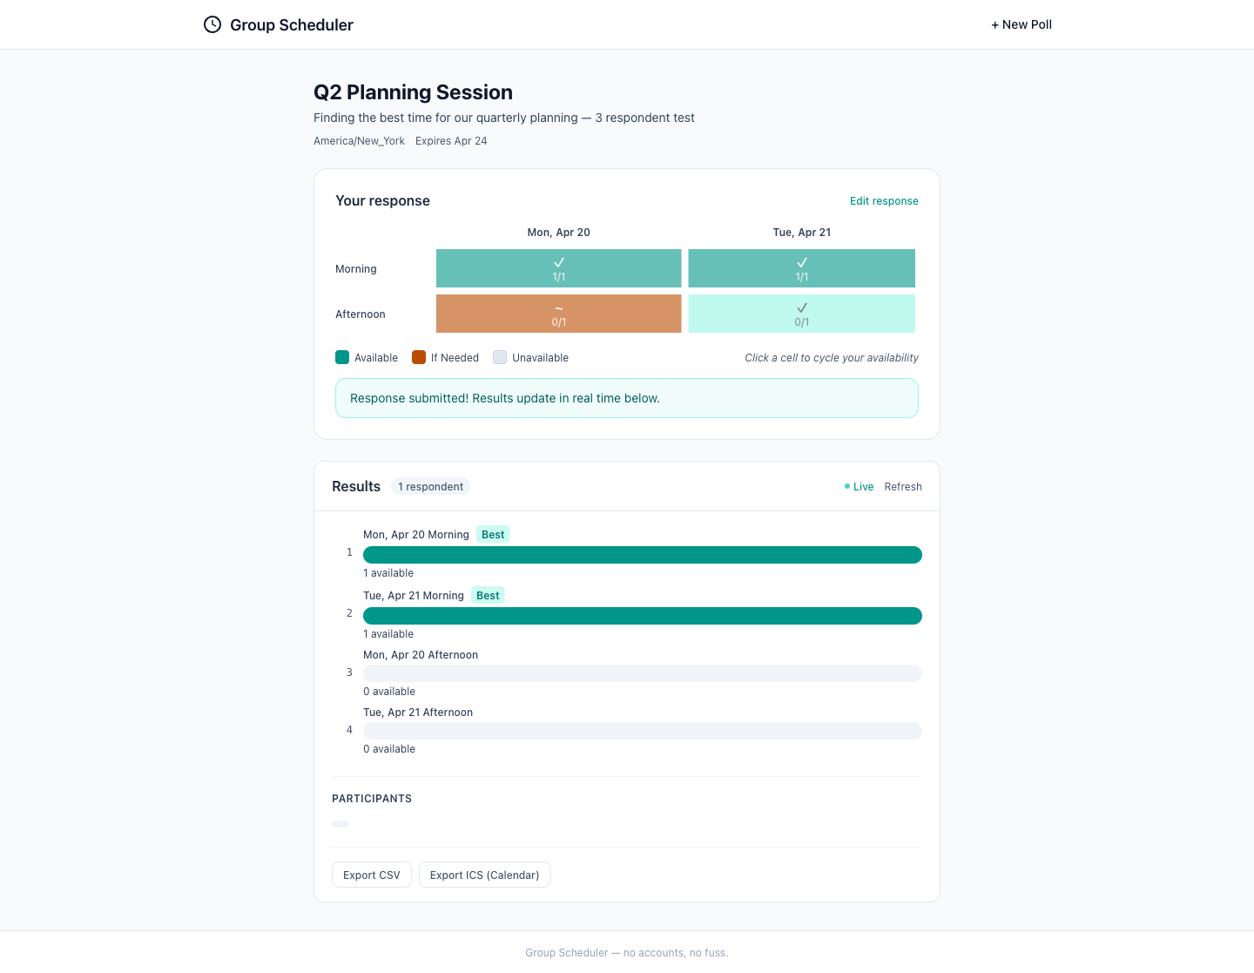1254x973 pixels.
Task: Open a new poll with + New Poll
Action: [1021, 24]
